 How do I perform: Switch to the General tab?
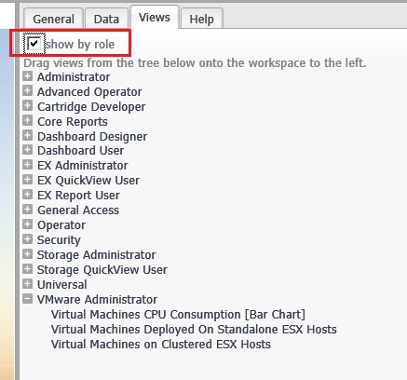[x=53, y=19]
